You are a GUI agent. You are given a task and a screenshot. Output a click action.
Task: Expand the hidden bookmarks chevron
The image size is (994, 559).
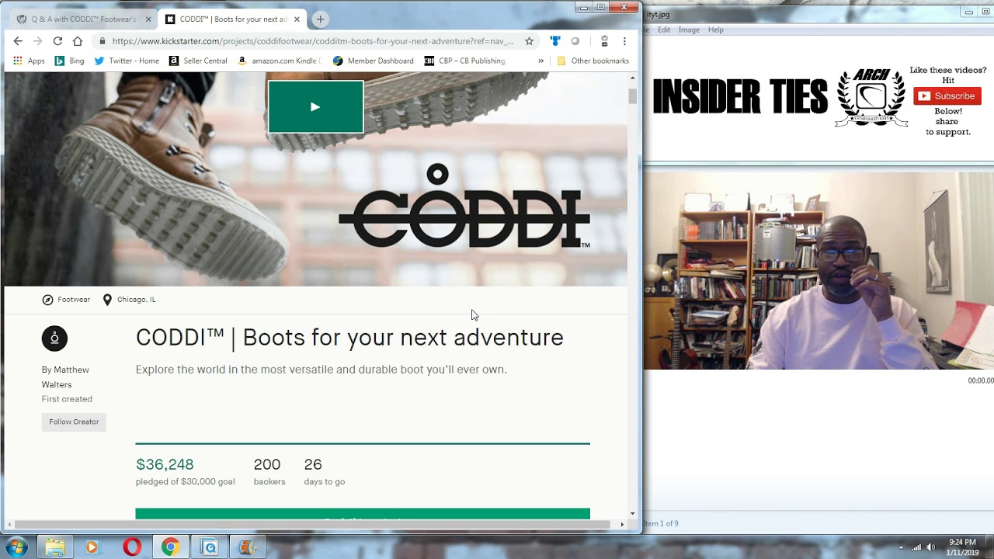coord(540,61)
